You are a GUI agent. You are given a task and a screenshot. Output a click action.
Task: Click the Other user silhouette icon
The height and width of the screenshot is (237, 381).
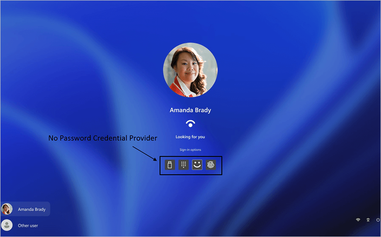[7, 225]
